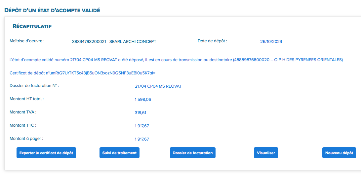Screen dimensions: 361x174
Task: Click the Date de dépôt label
Action: [212, 41]
